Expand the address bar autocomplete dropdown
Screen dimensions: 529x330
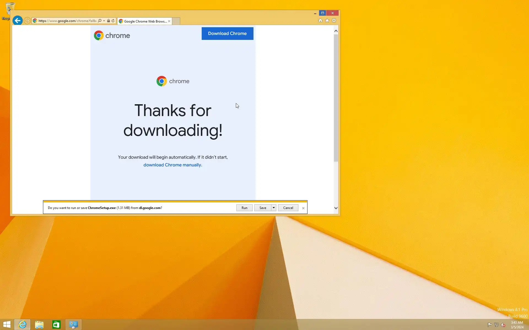pos(104,21)
